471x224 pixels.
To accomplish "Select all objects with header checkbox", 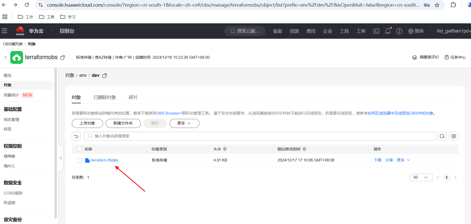I will tap(79, 149).
